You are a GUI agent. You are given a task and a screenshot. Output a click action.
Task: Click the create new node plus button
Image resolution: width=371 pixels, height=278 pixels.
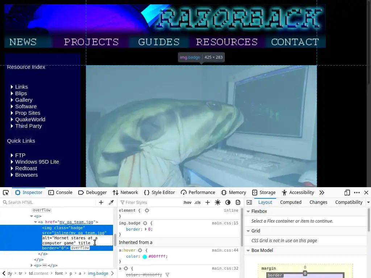point(101,202)
